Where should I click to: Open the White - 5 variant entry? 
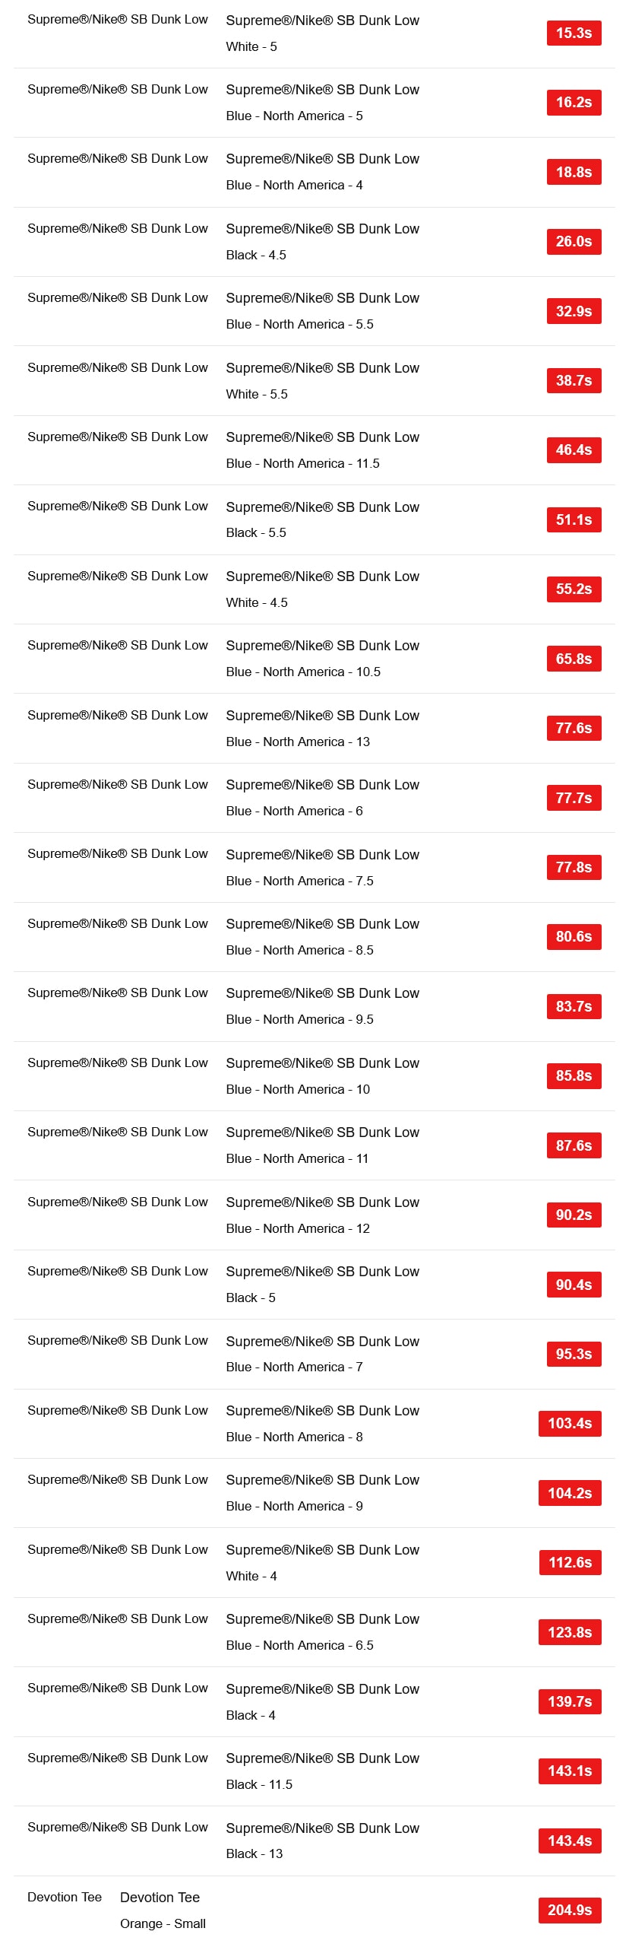[x=251, y=46]
